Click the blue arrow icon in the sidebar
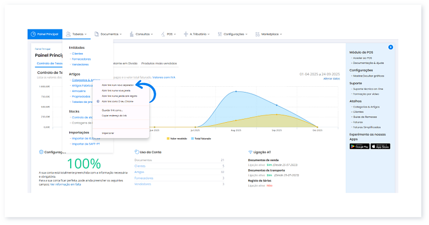Image resolution: width=429 pixels, height=225 pixels. point(391,47)
